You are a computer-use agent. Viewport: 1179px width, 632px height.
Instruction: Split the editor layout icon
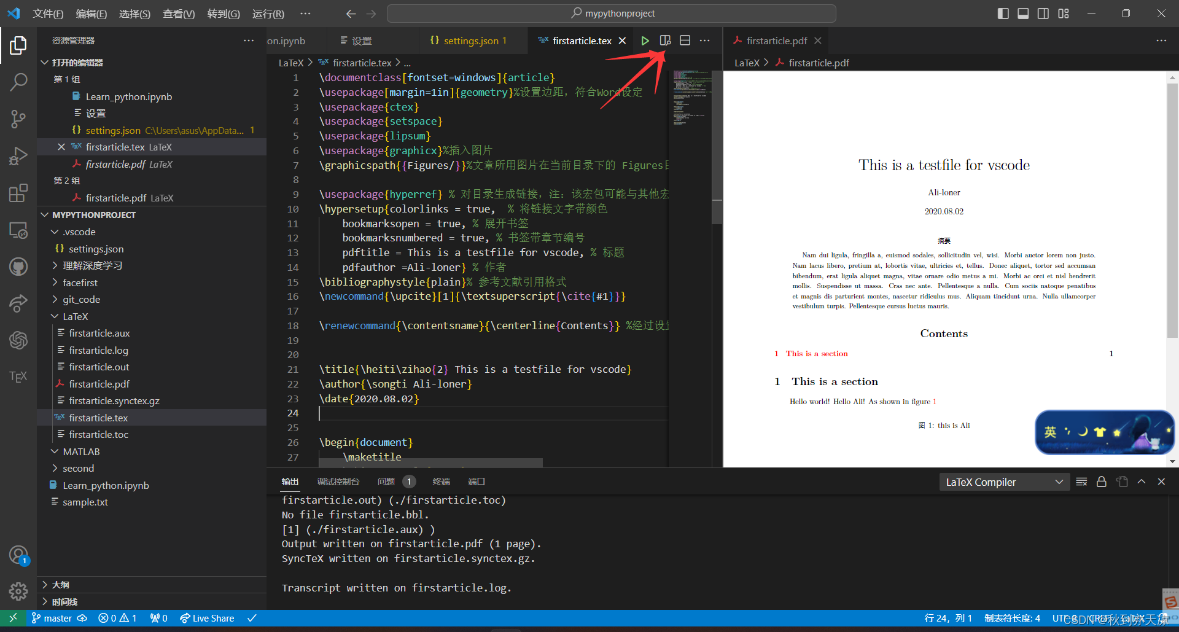[x=685, y=41]
